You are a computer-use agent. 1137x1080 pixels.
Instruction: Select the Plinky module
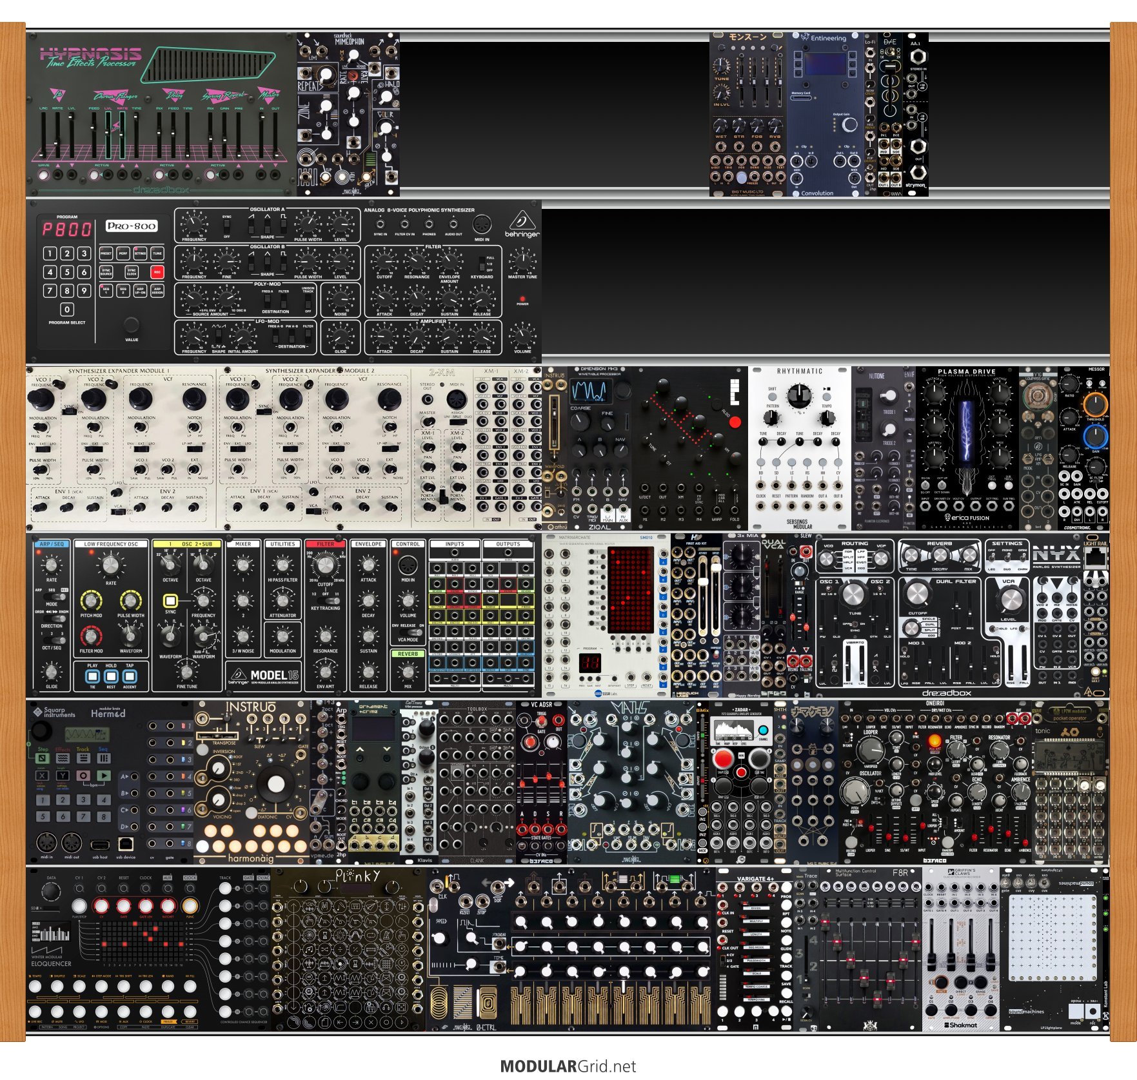click(348, 950)
